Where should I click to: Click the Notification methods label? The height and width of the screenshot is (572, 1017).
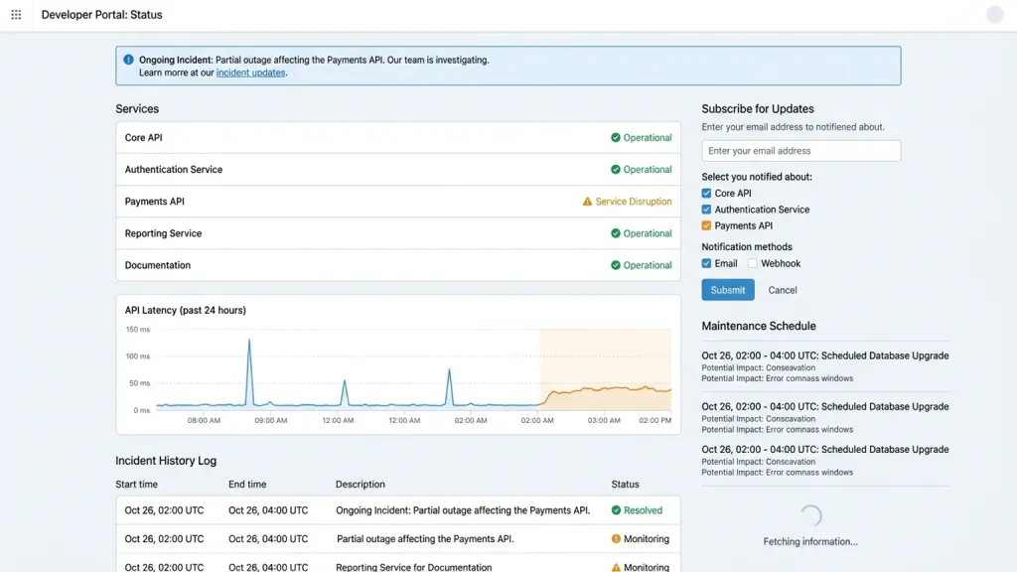coord(747,247)
